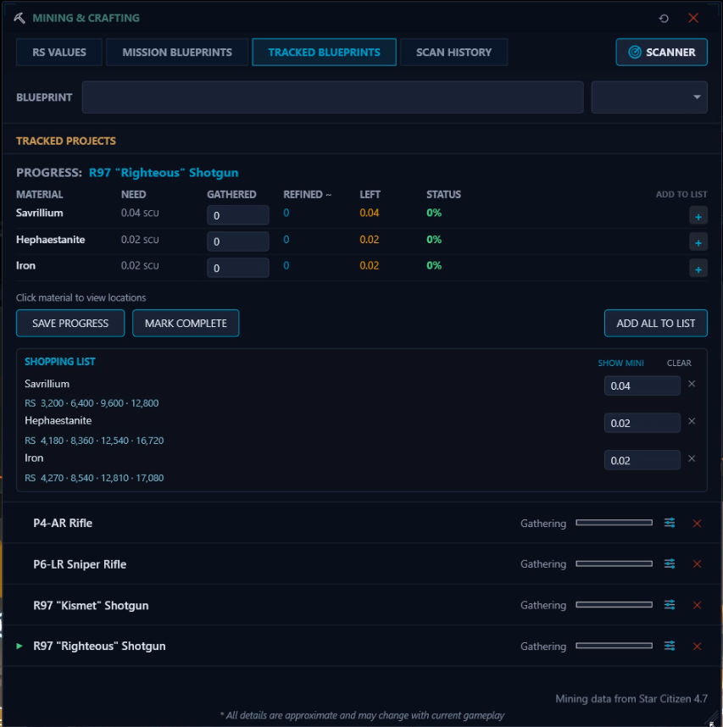Switch to Mission Blueprints tab
Viewport: 723px width, 727px height.
coord(177,52)
